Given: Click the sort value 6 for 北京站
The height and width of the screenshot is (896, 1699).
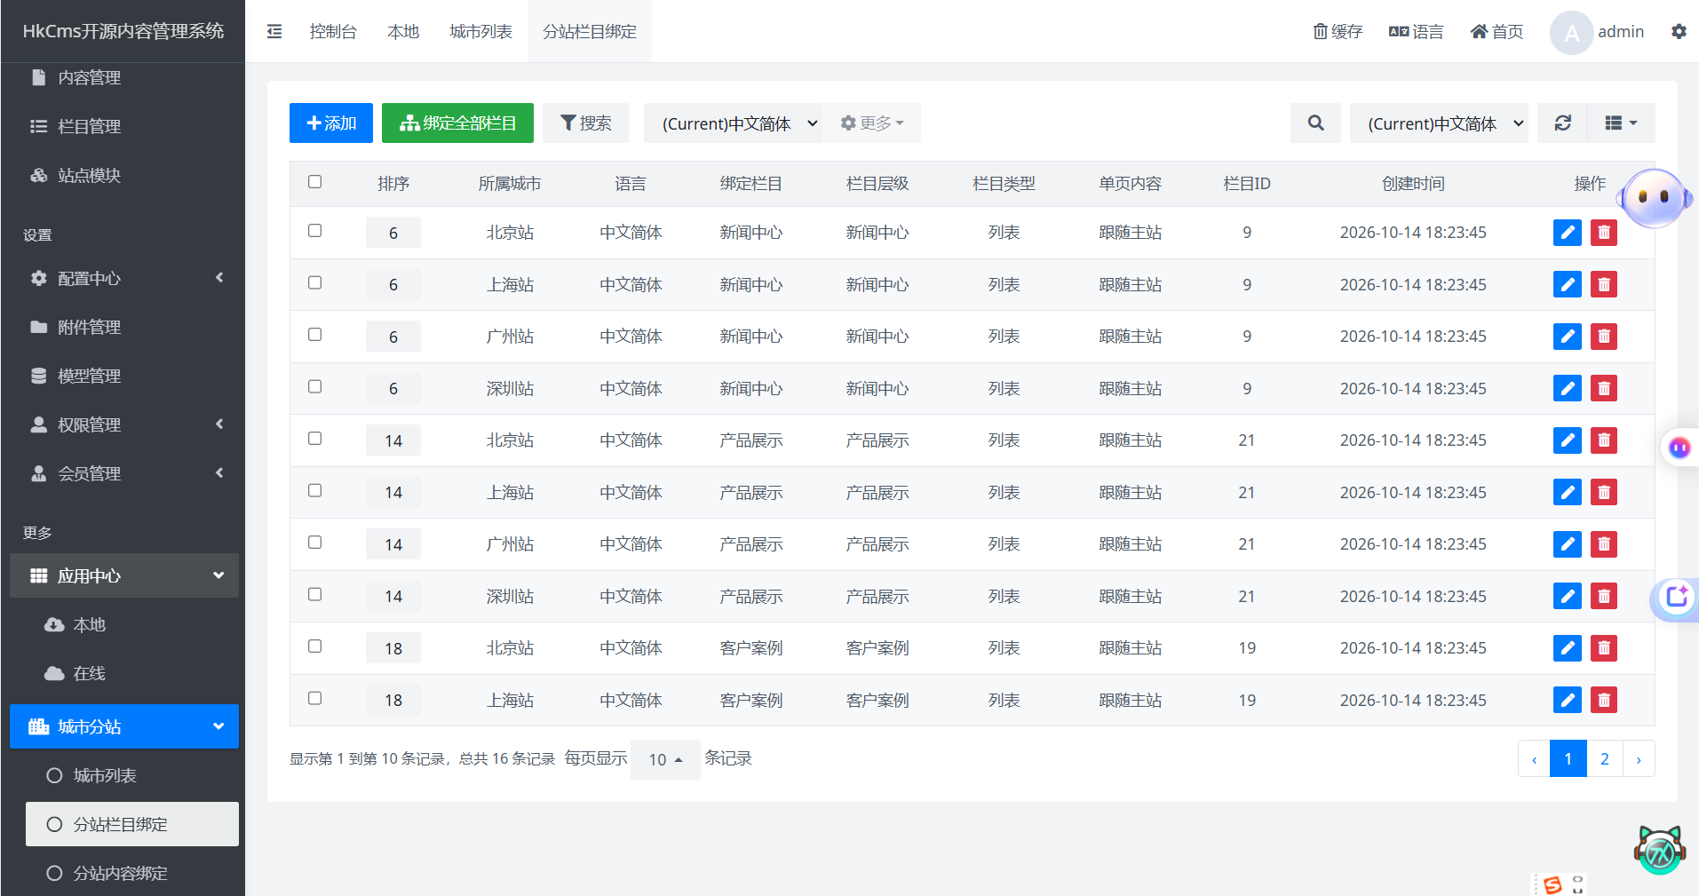Looking at the screenshot, I should tap(393, 233).
